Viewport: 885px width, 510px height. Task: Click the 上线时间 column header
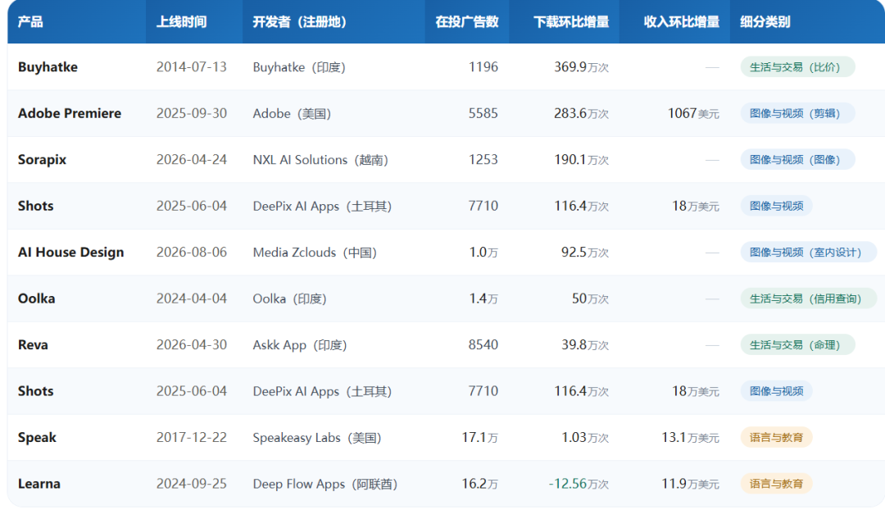pos(181,22)
